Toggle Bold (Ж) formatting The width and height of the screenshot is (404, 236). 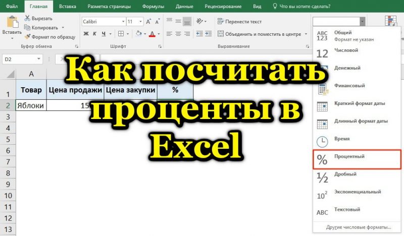click(86, 34)
